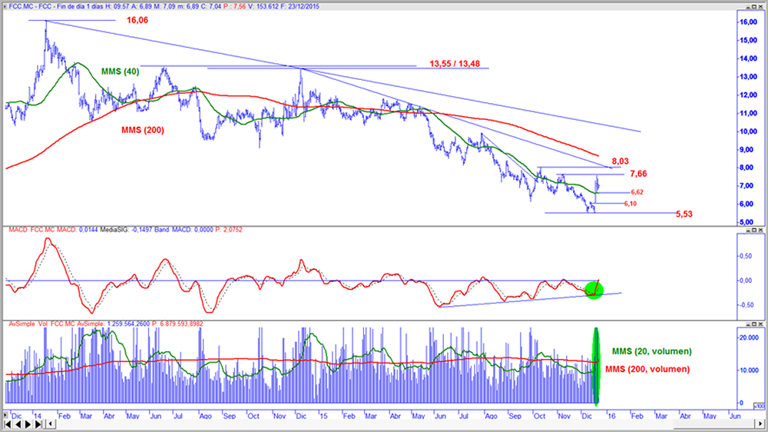Minimize the MACD indicator pane
Viewport: 768px width, 432px height.
point(748,230)
